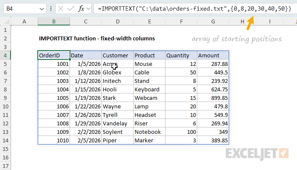Click the Name Box showing B4
This screenshot has width=297, height=170.
tap(25, 8)
